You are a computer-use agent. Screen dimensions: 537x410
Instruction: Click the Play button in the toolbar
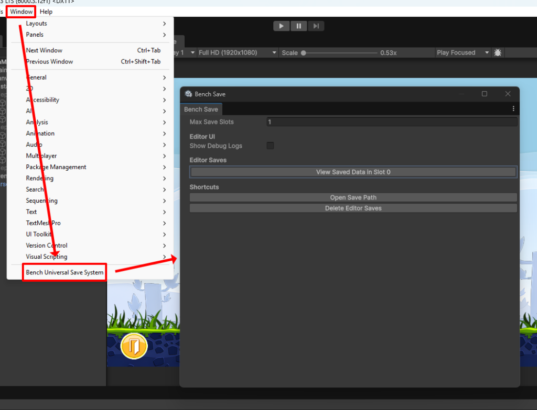[x=282, y=26]
